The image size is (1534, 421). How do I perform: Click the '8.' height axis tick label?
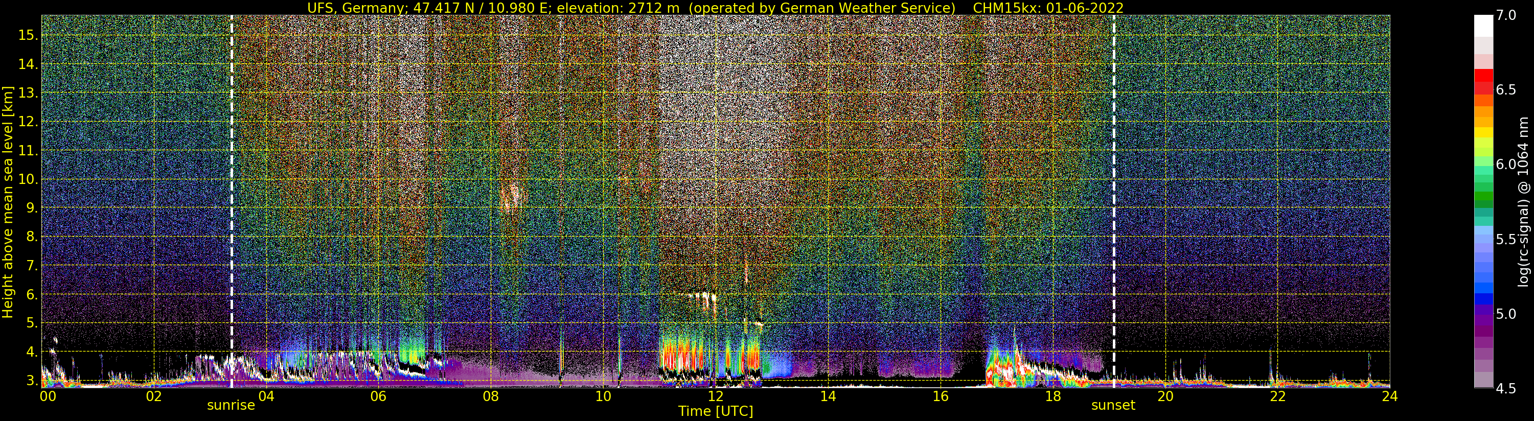32,237
